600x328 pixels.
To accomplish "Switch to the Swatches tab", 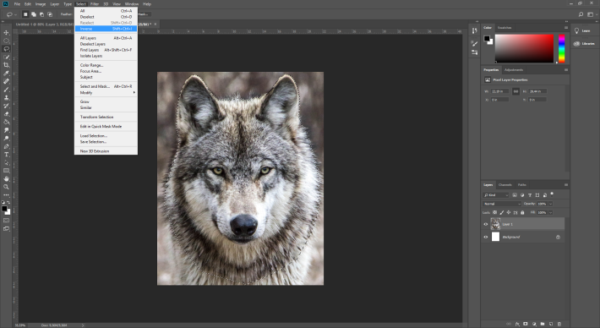I will [x=505, y=28].
